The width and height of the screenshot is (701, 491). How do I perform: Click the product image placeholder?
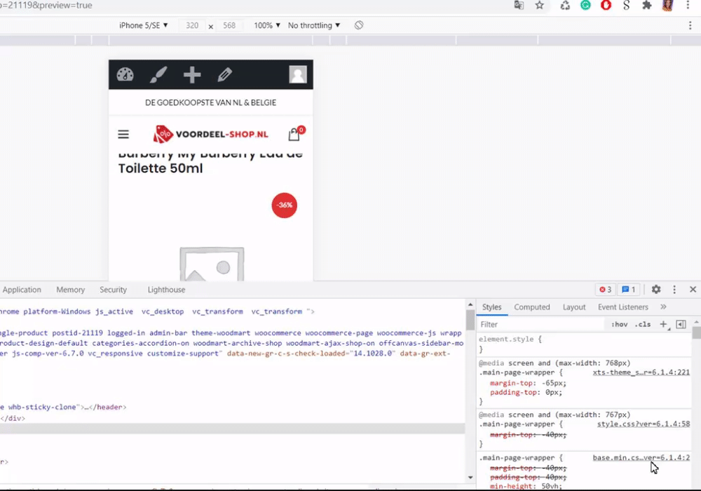(x=212, y=264)
